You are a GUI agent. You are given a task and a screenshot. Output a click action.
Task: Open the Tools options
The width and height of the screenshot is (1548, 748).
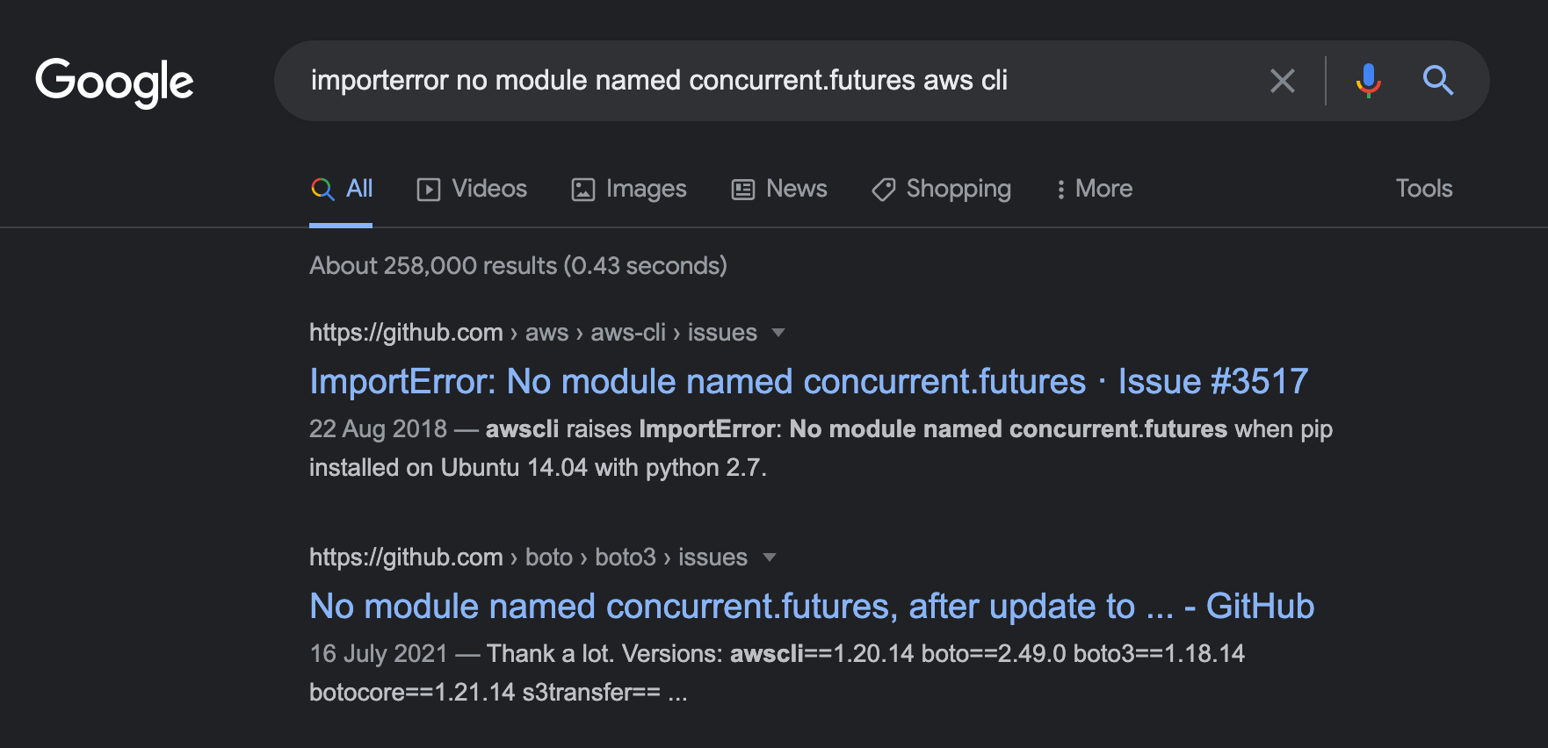tap(1423, 189)
